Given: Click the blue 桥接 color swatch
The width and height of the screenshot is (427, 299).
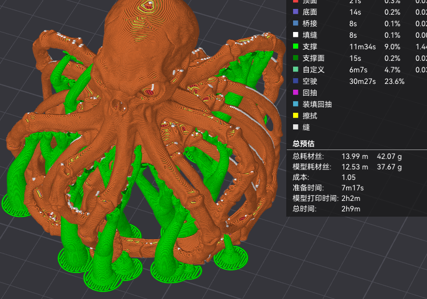Looking at the screenshot, I should [296, 23].
